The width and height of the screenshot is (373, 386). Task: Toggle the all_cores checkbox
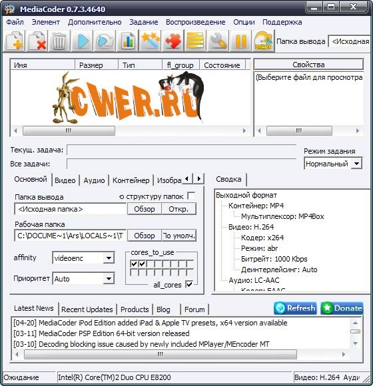point(189,284)
